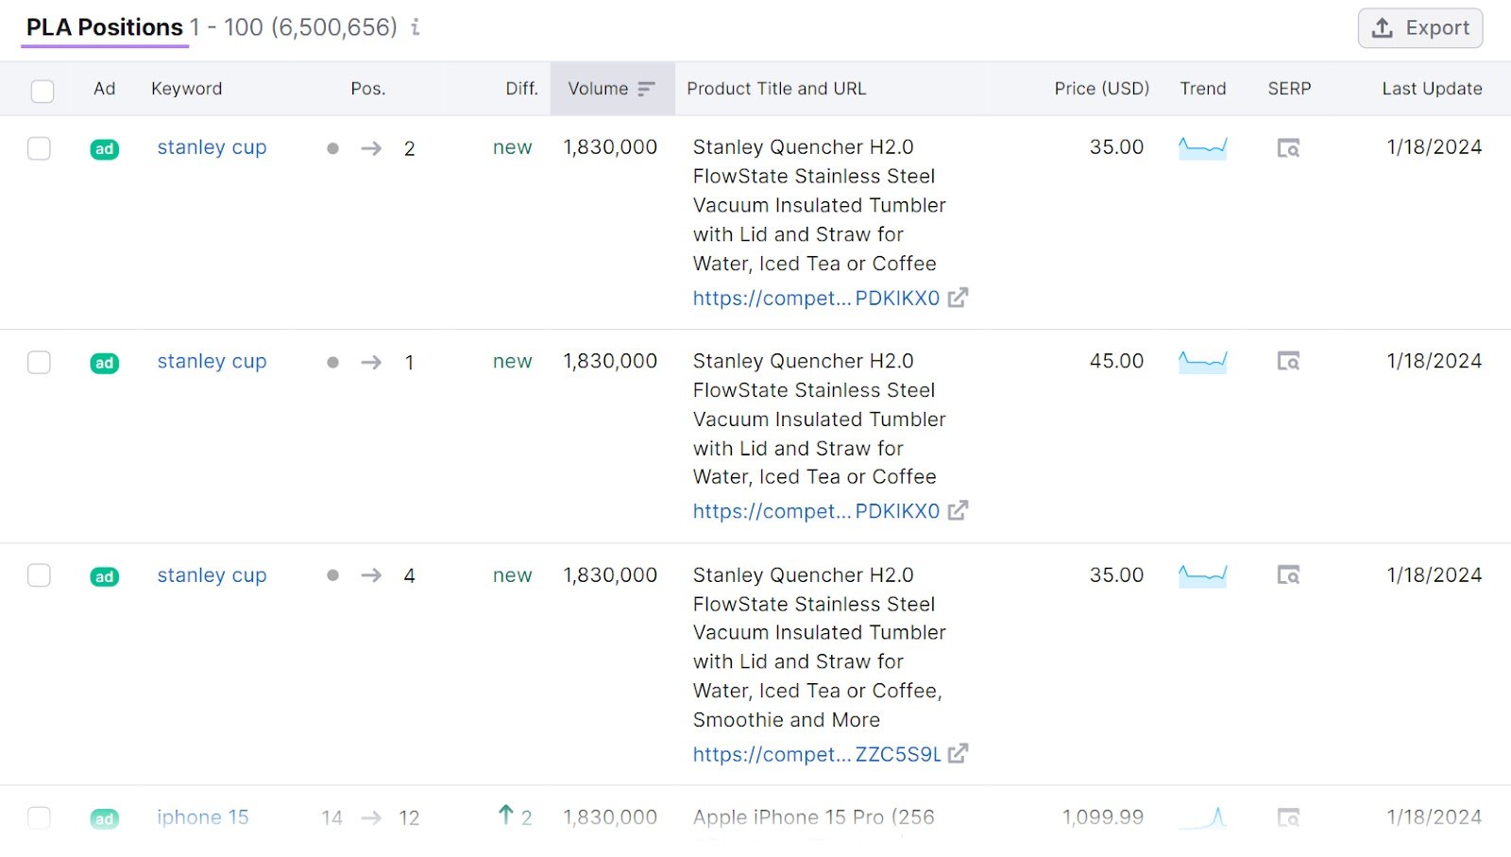Image resolution: width=1511 pixels, height=857 pixels.
Task: Click the green ad badge in first row
Action: pos(105,148)
